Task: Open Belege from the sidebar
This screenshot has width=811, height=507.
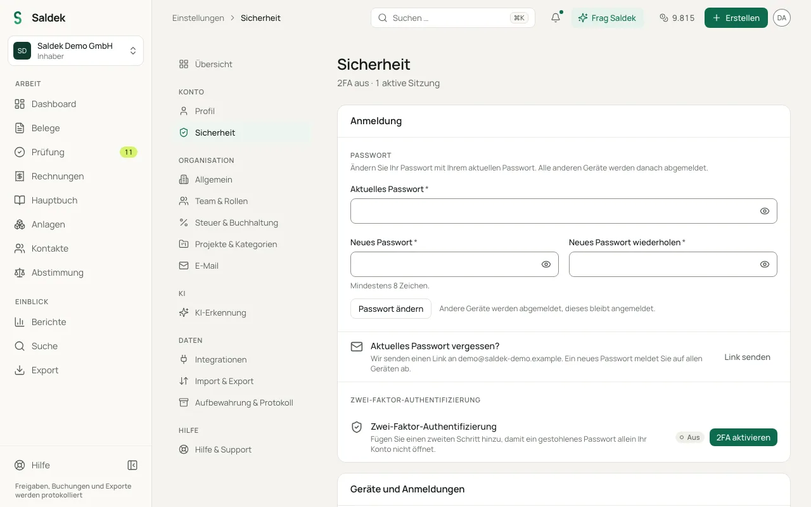Action: tap(76, 128)
